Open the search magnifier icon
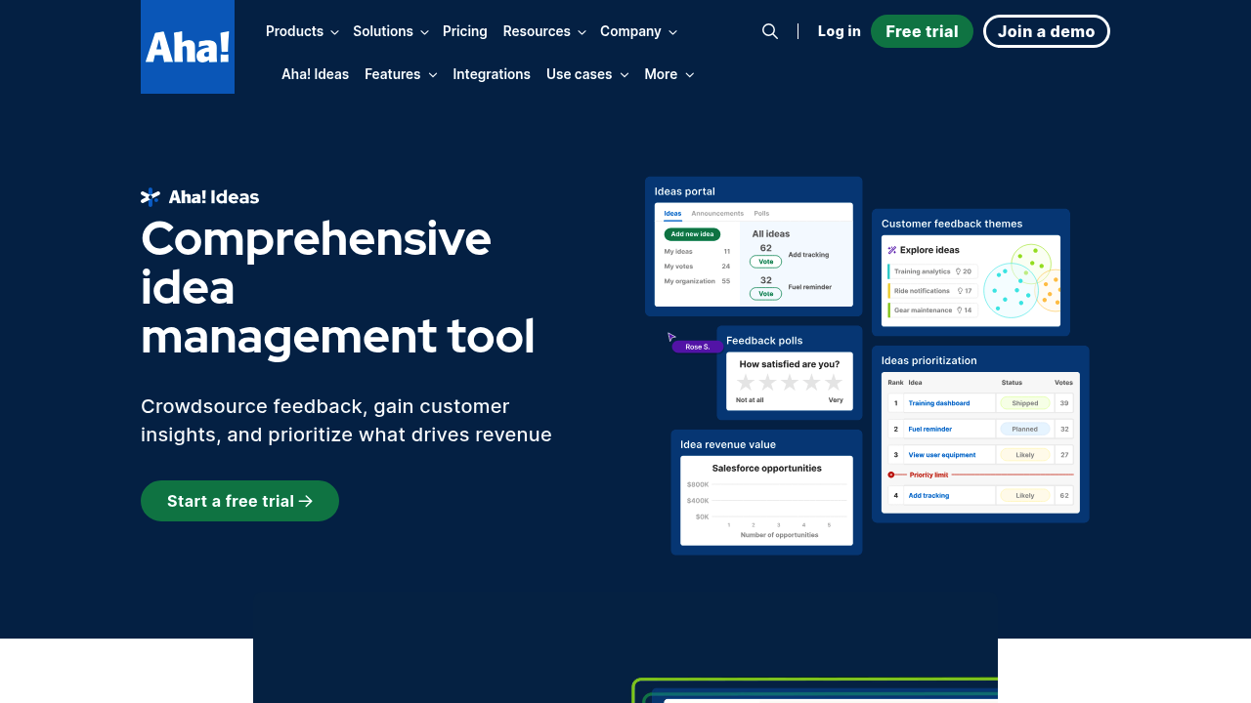 770,31
